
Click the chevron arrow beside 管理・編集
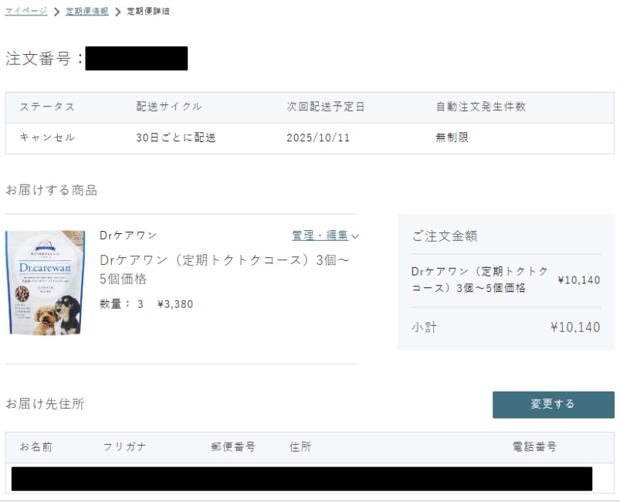click(355, 236)
